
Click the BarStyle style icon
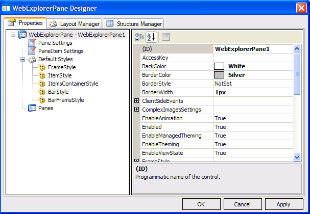tap(42, 92)
